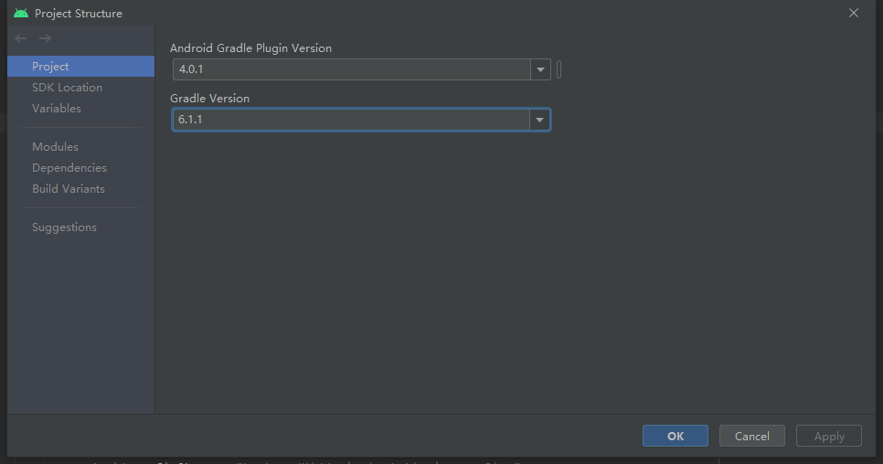883x464 pixels.
Task: Click the Project Structure window title
Action: [79, 14]
